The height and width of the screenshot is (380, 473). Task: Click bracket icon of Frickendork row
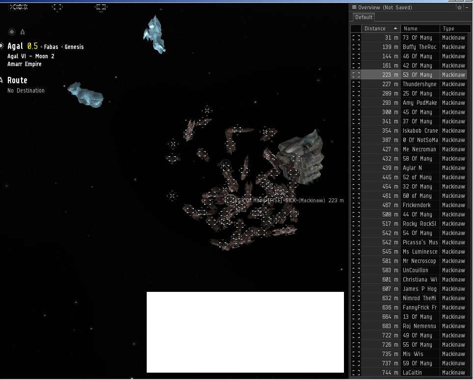(x=356, y=205)
